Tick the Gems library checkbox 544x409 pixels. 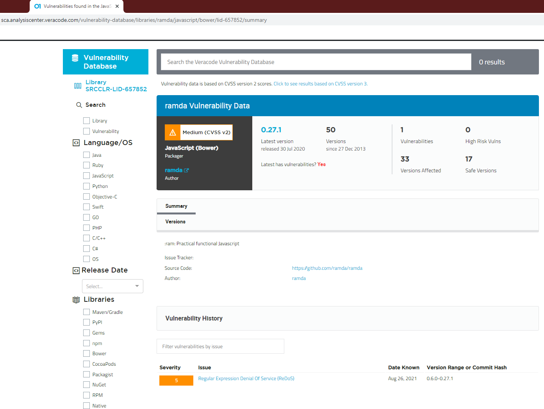tap(87, 333)
